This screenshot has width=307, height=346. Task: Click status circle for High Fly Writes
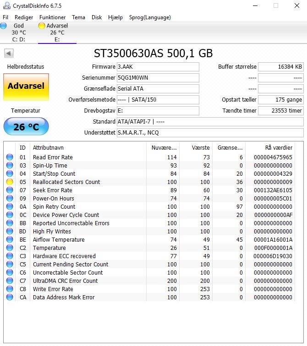(x=10, y=231)
